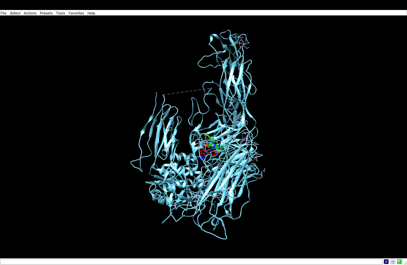The image size is (407, 265).
Task: Click the glycan sticks at top of structure
Action: 243,42
